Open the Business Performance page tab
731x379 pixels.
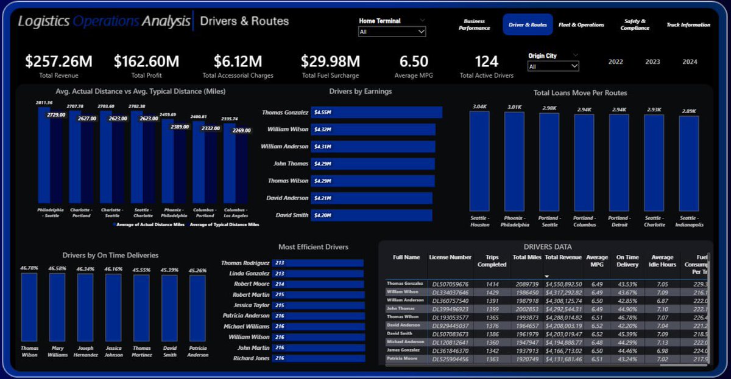[x=474, y=24]
